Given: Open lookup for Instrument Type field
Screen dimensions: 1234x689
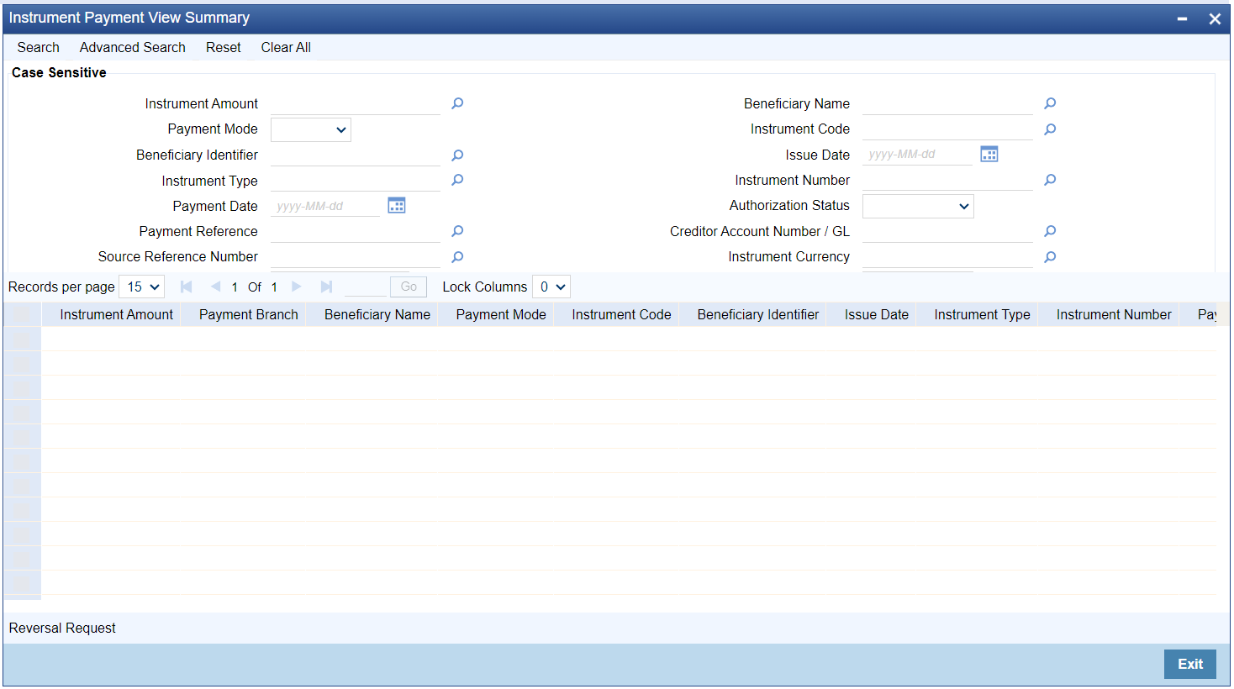Looking at the screenshot, I should [x=457, y=180].
